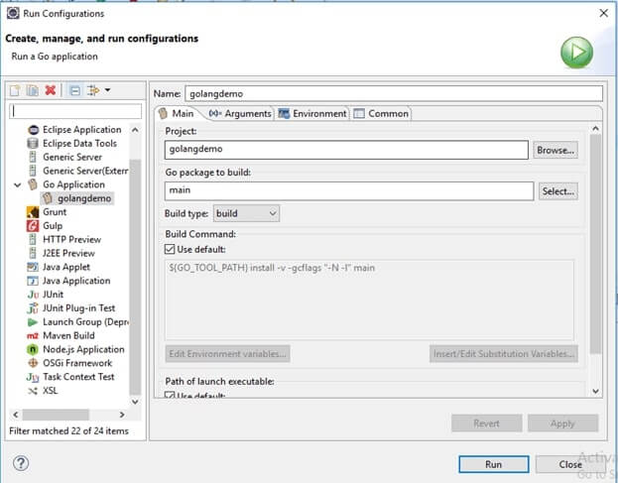Click the New launch configuration icon

click(16, 90)
